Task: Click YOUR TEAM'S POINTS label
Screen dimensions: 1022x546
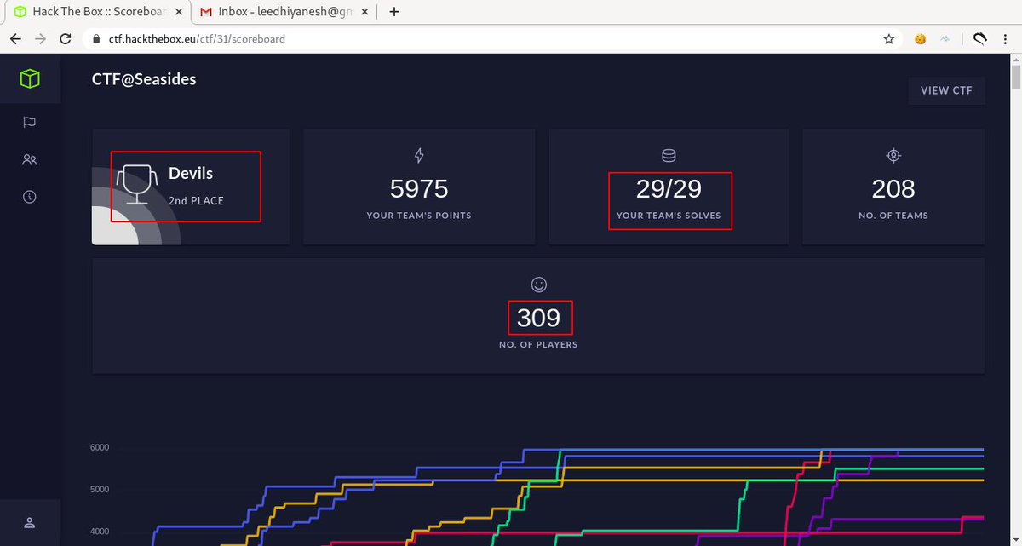Action: (x=419, y=216)
